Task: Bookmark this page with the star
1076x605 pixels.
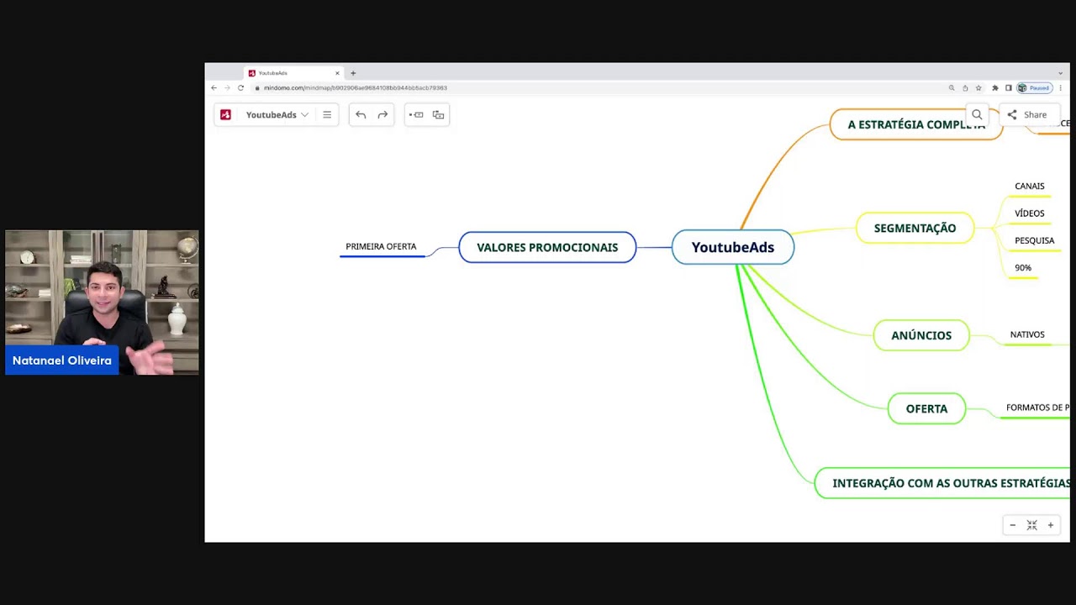Action: click(x=978, y=87)
